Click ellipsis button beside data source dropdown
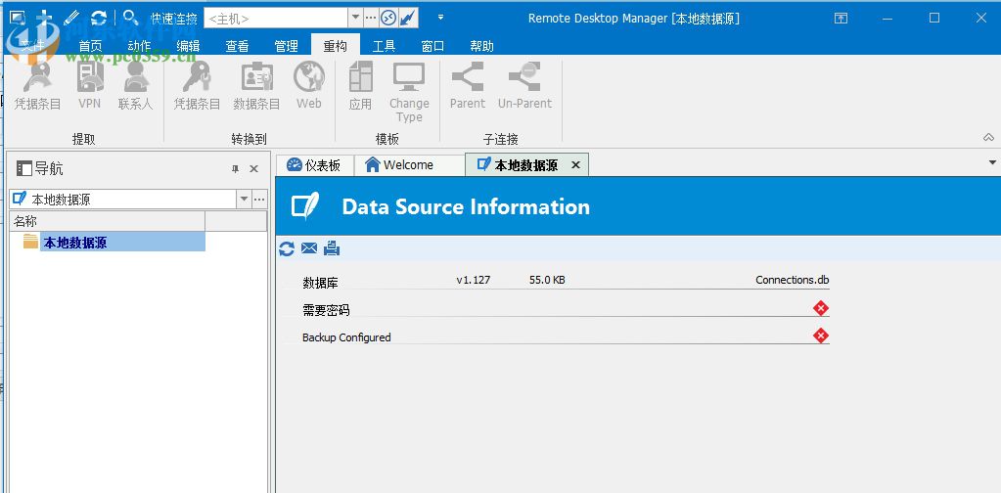 (x=259, y=200)
